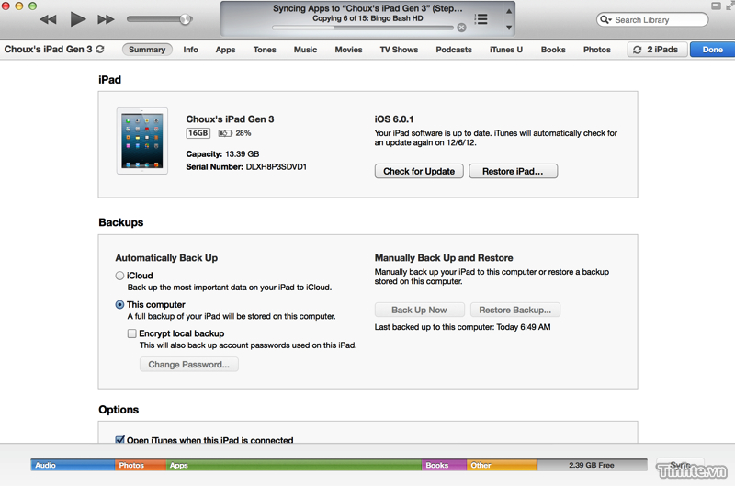Click the green zoom window button

pyautogui.click(x=32, y=6)
